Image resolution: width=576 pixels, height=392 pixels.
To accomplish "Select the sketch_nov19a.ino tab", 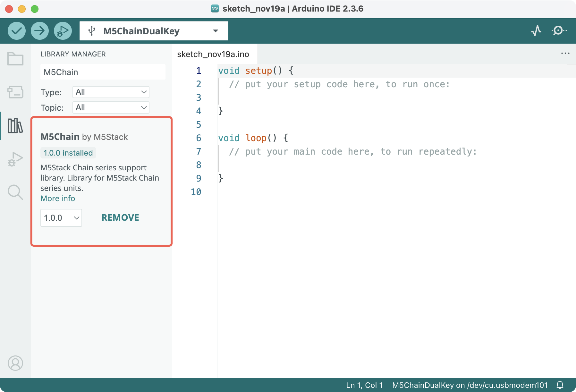I will pyautogui.click(x=213, y=54).
